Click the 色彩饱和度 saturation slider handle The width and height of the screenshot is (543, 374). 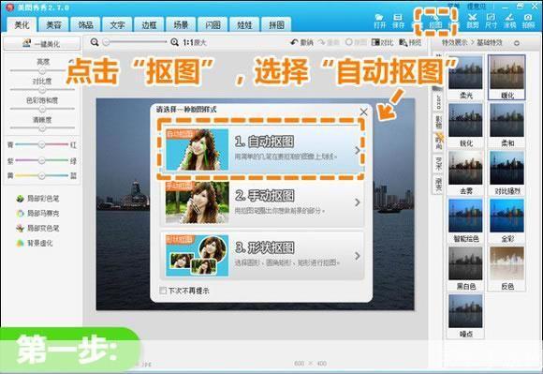(x=42, y=109)
